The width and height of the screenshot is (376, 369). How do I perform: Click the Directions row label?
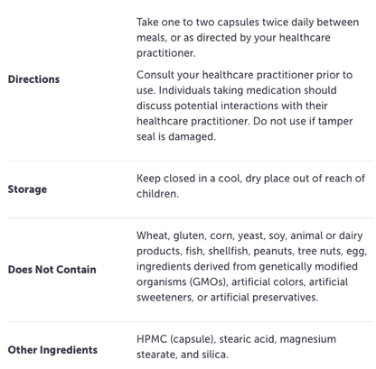[33, 79]
